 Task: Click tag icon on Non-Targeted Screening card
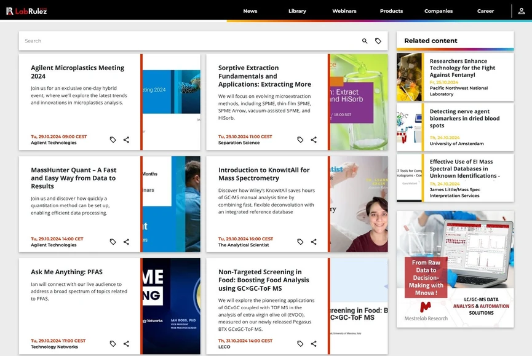coord(300,344)
